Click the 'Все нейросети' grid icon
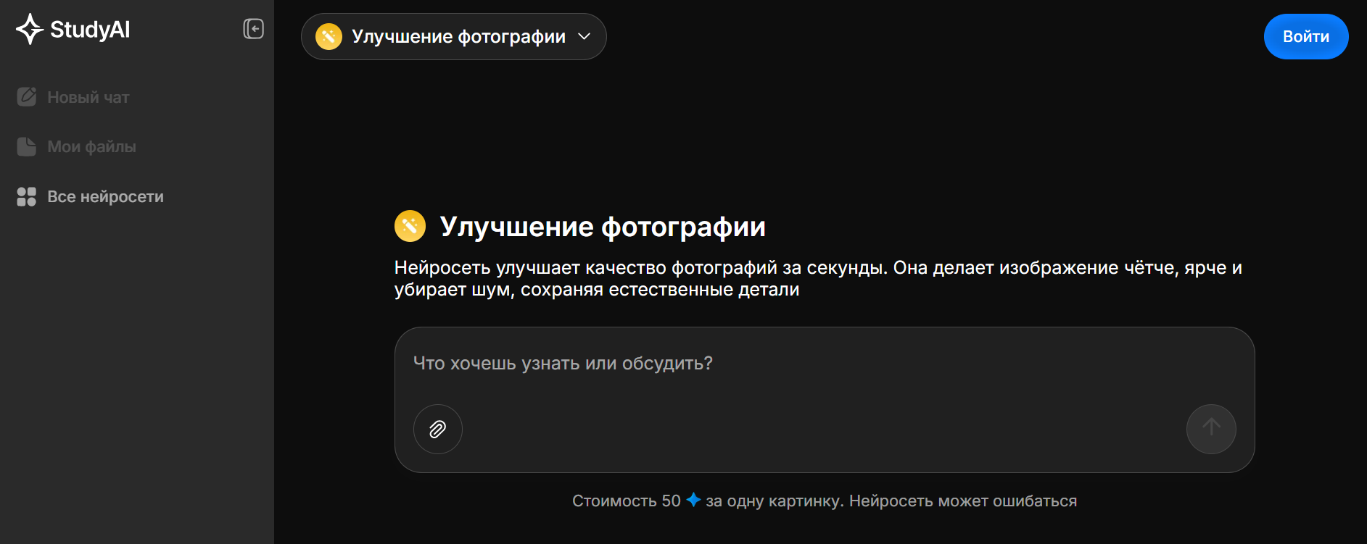The width and height of the screenshot is (1367, 544). click(27, 197)
